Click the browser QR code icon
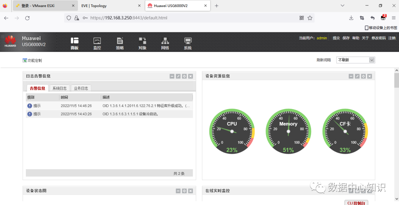 (301, 18)
